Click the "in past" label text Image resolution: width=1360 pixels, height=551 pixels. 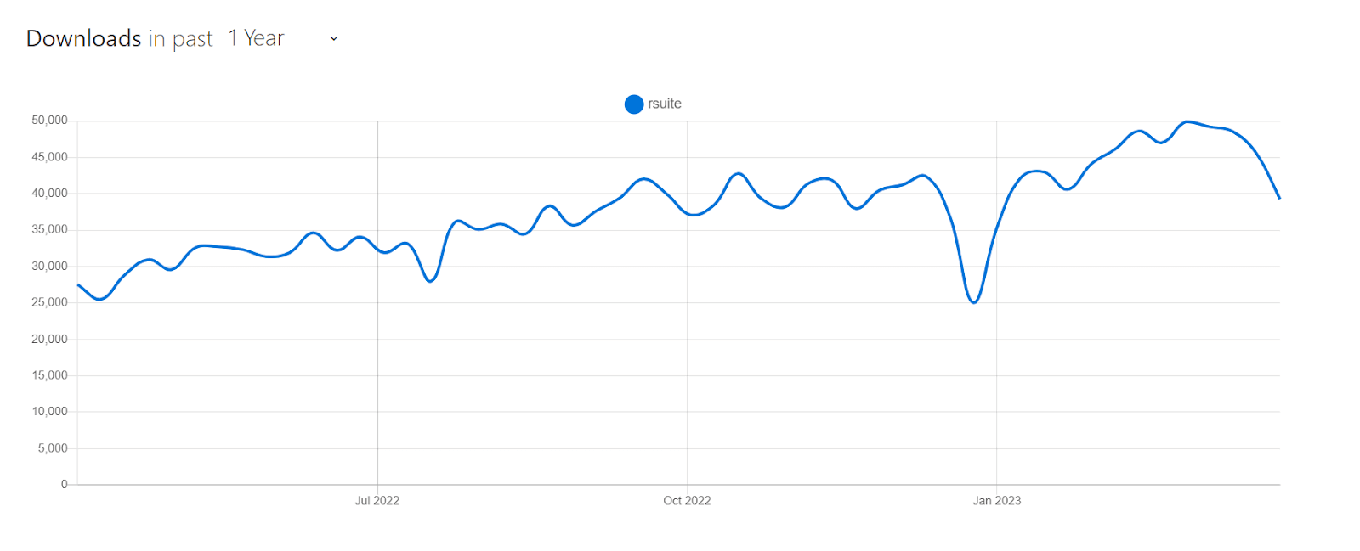coord(180,39)
